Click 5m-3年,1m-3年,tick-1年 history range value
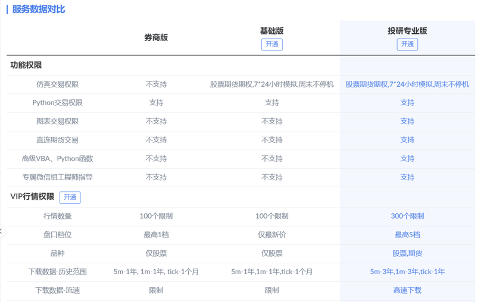The image size is (481, 302). tap(407, 272)
